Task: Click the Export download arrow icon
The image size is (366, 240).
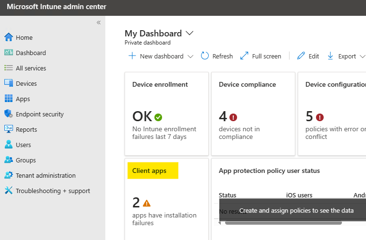Action: 330,56
